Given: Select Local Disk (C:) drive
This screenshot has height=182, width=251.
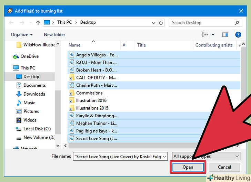Looking at the screenshot, I should [37, 129].
